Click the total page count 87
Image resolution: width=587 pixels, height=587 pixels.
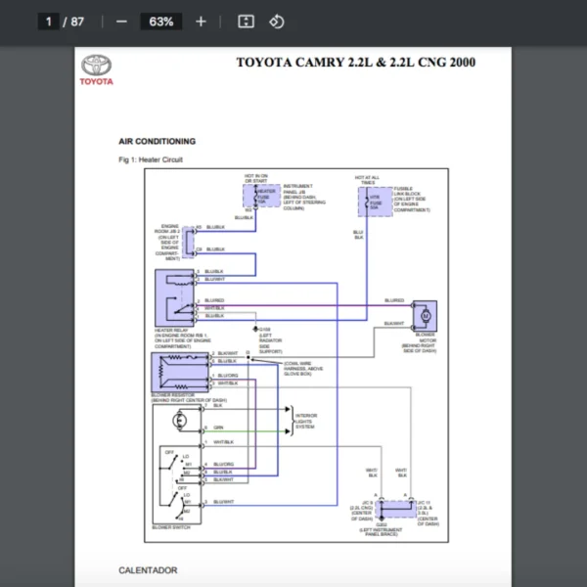point(77,22)
